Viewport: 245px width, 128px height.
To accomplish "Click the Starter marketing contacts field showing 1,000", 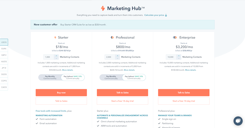I will 49,57.
